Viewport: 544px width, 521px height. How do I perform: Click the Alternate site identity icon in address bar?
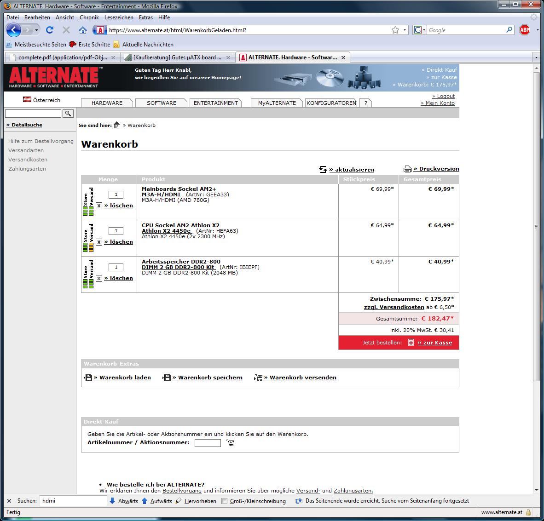pyautogui.click(x=100, y=30)
